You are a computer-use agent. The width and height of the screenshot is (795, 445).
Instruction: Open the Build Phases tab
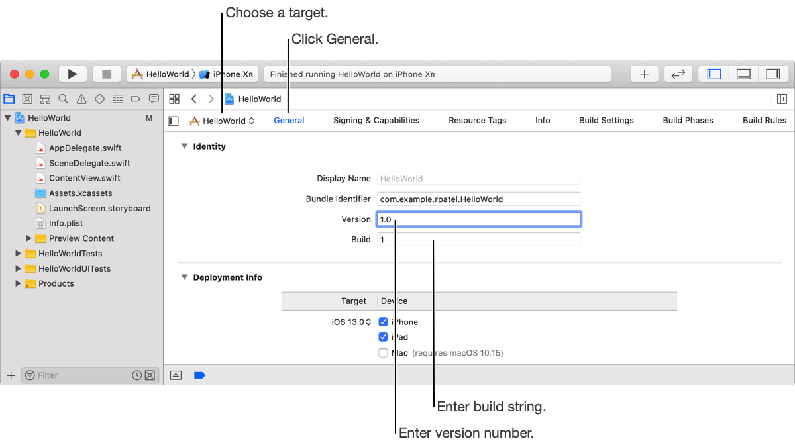tap(688, 120)
